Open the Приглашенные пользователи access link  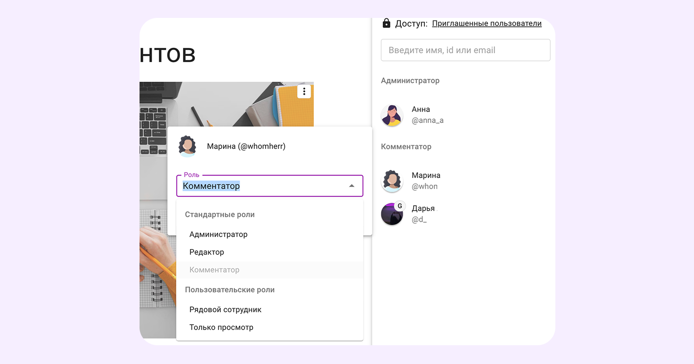coord(487,23)
